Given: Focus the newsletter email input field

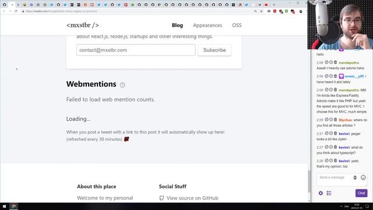Looking at the screenshot, I should click(136, 50).
